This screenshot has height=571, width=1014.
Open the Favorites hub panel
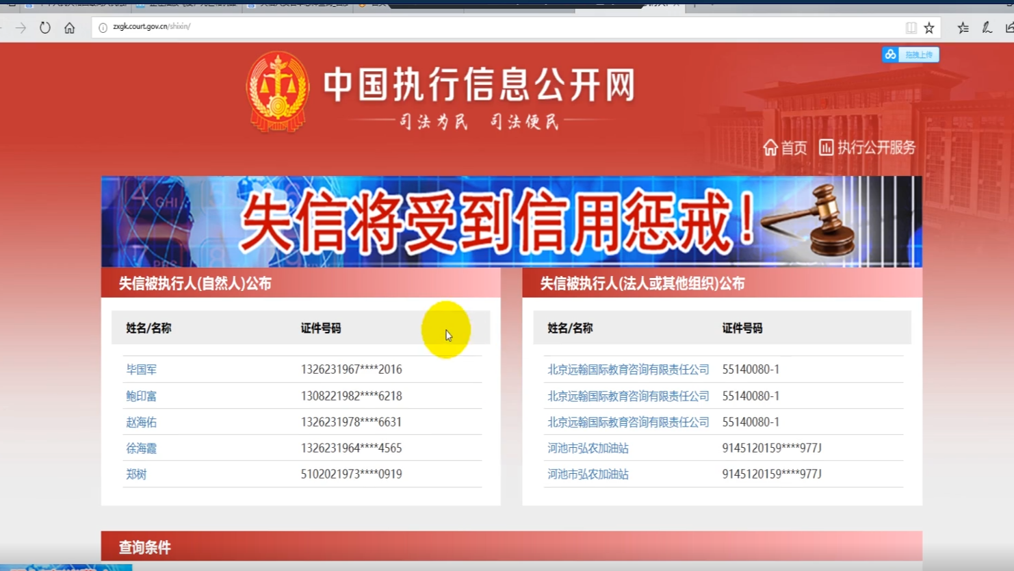[x=962, y=28]
